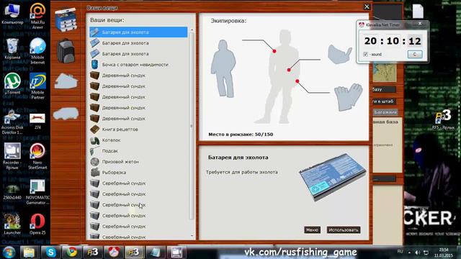Select the greyed house section icon
This screenshot has width=461, height=259.
[x=66, y=81]
